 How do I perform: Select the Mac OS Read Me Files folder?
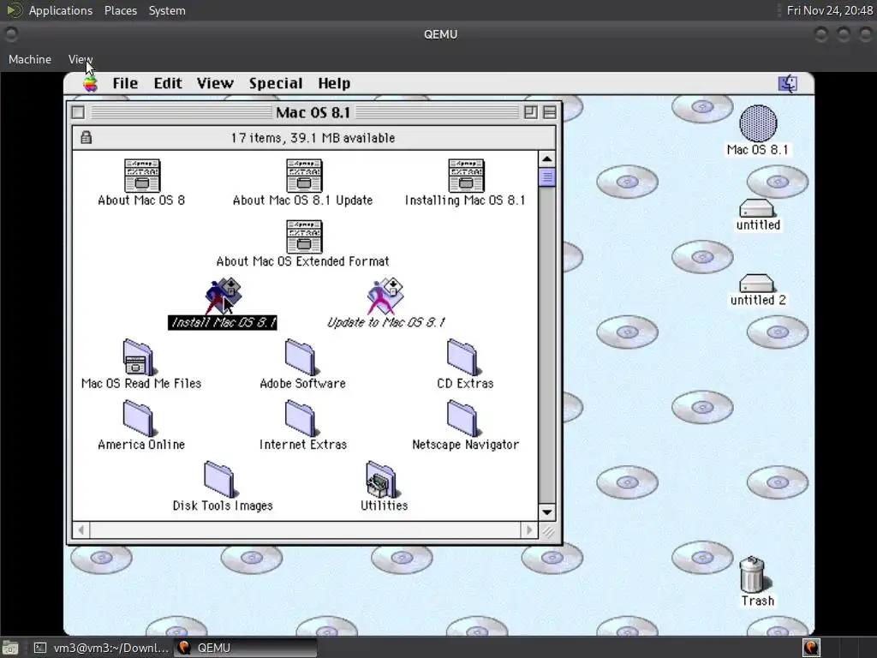click(x=138, y=357)
